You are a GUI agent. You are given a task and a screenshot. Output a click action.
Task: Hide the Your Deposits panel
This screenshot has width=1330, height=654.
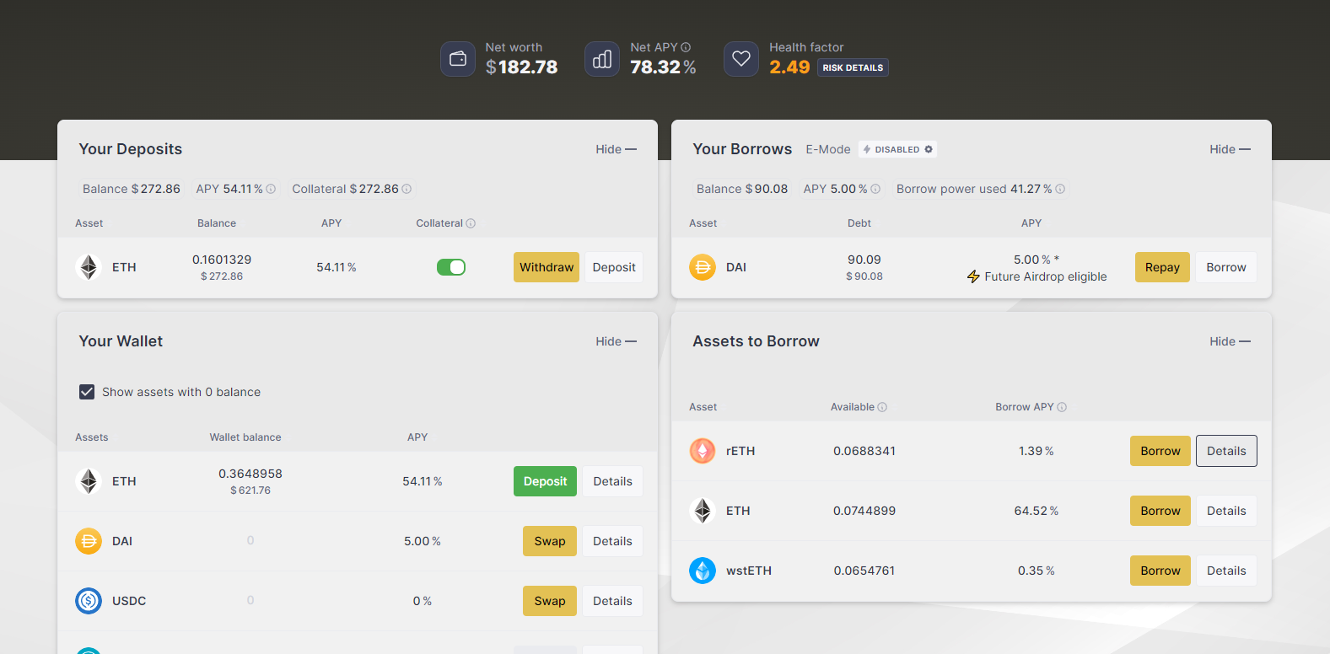(616, 149)
